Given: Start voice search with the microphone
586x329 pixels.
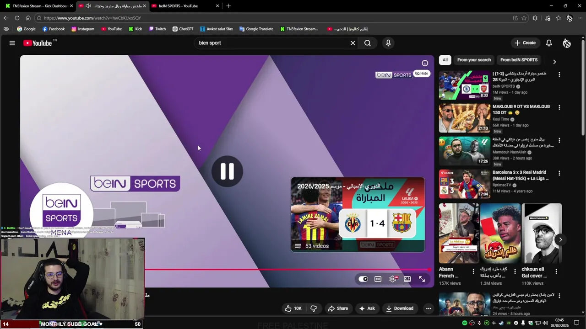Looking at the screenshot, I should click(x=388, y=43).
